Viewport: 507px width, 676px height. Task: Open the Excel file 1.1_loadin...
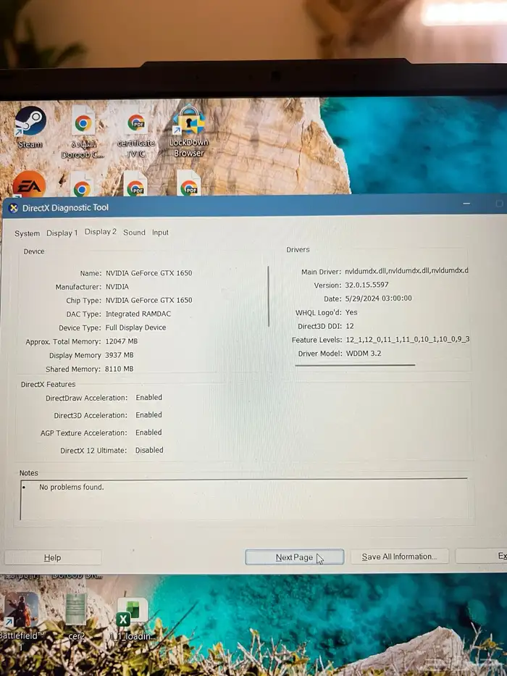pos(132,619)
